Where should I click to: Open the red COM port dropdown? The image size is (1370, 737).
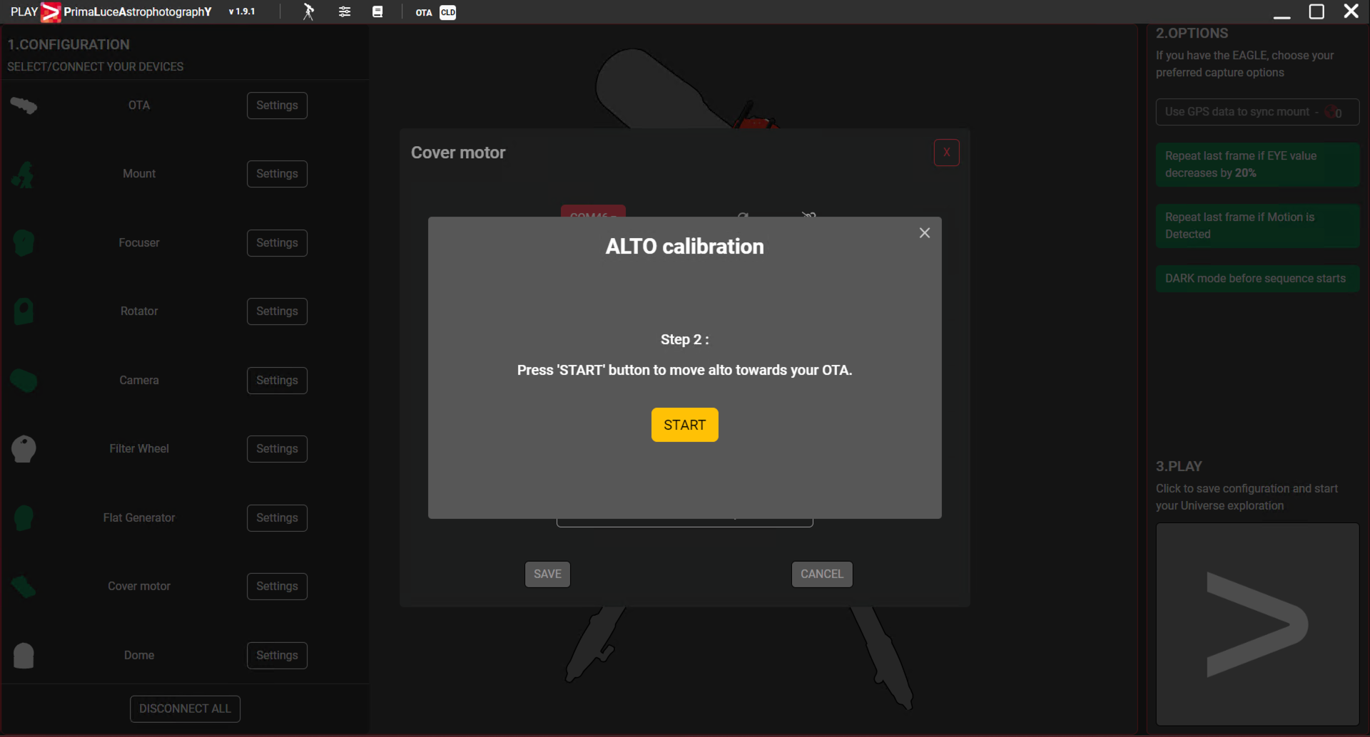click(x=593, y=212)
